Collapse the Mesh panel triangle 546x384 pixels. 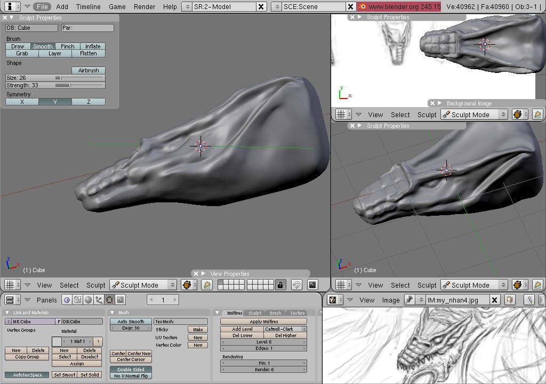112,312
